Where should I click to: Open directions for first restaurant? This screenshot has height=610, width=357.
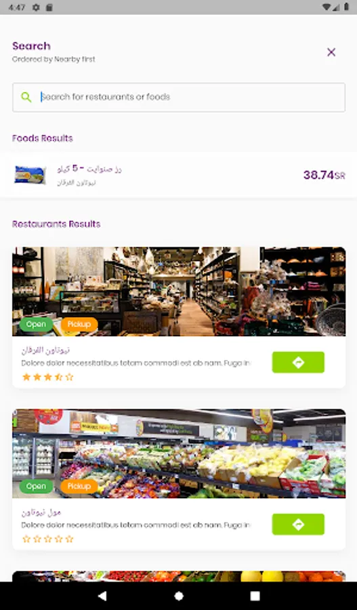coord(298,362)
